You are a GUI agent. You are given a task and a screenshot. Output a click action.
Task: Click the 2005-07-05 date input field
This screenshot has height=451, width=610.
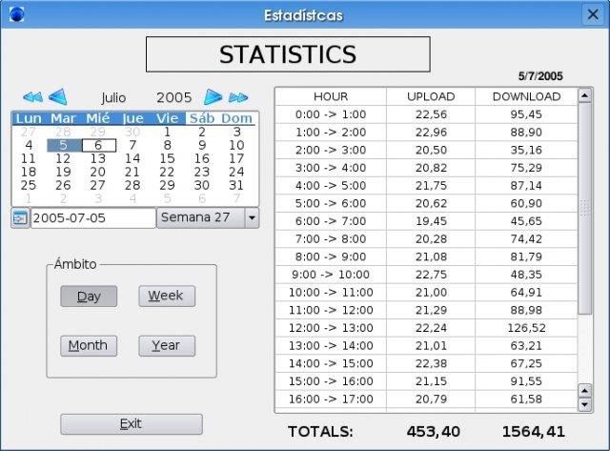tap(93, 218)
